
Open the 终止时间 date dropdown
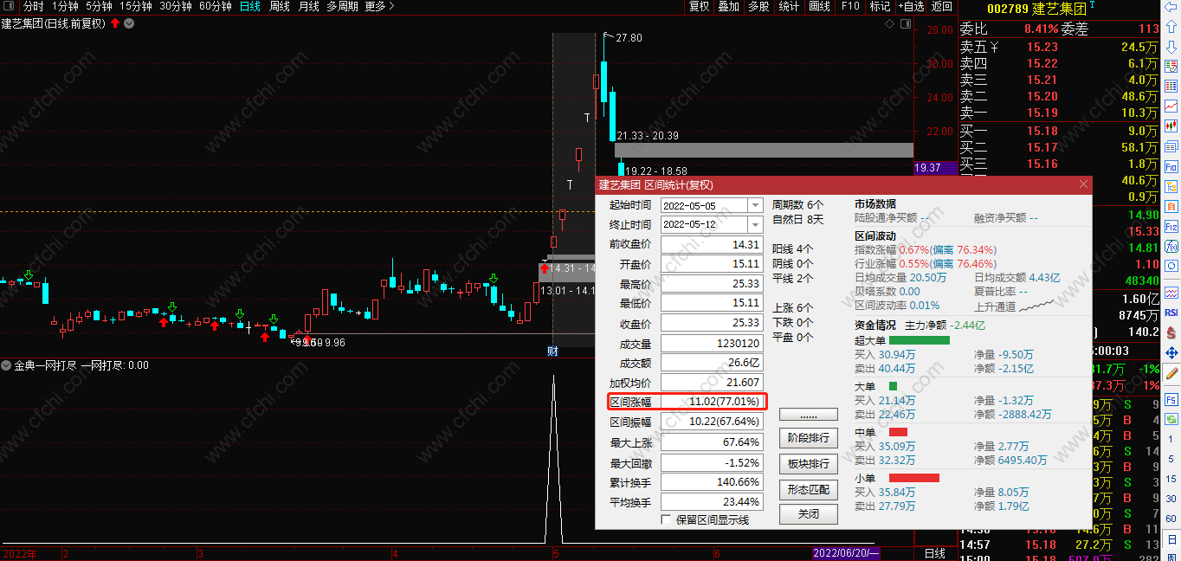756,224
